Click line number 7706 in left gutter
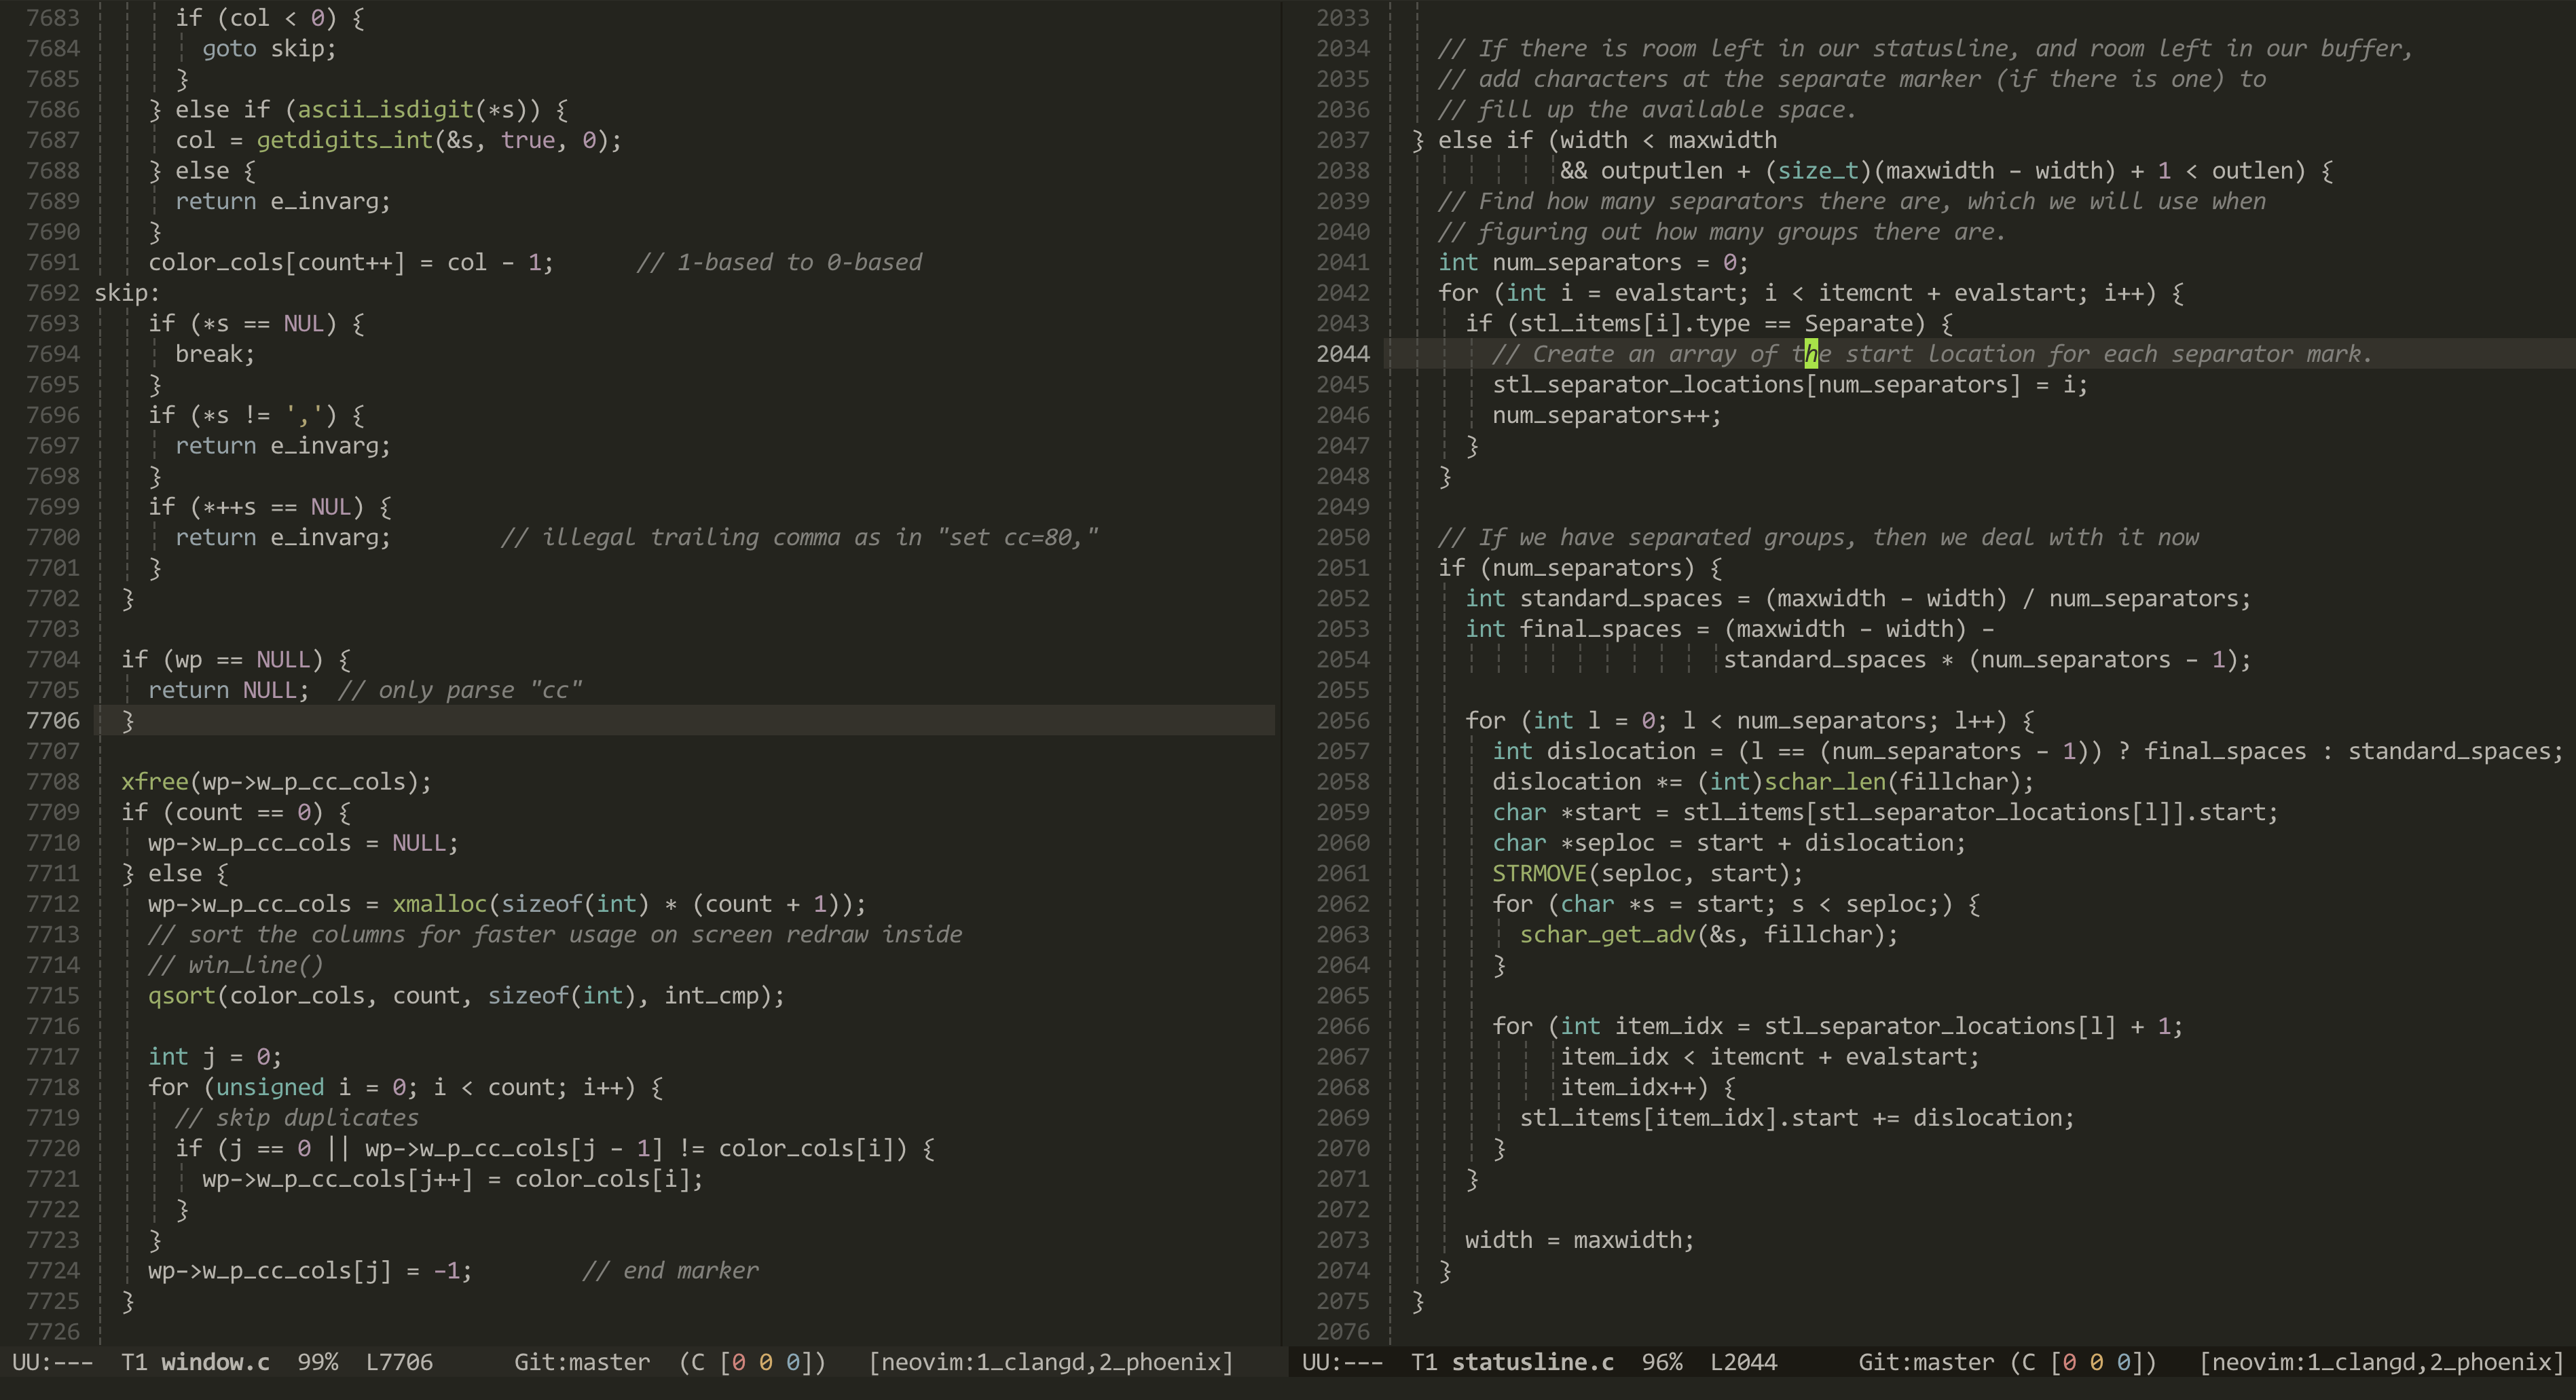Viewport: 2576px width, 1400px height. 52,720
